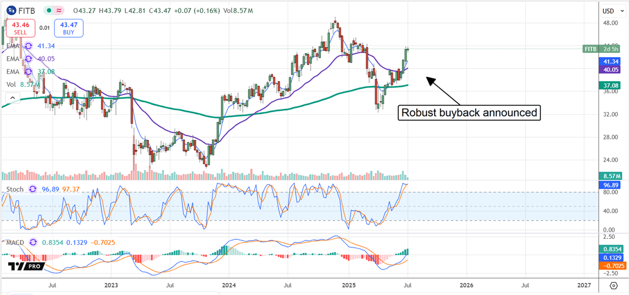Select the Vol indicator label
Screen dimensions: 629x295
click(10, 84)
